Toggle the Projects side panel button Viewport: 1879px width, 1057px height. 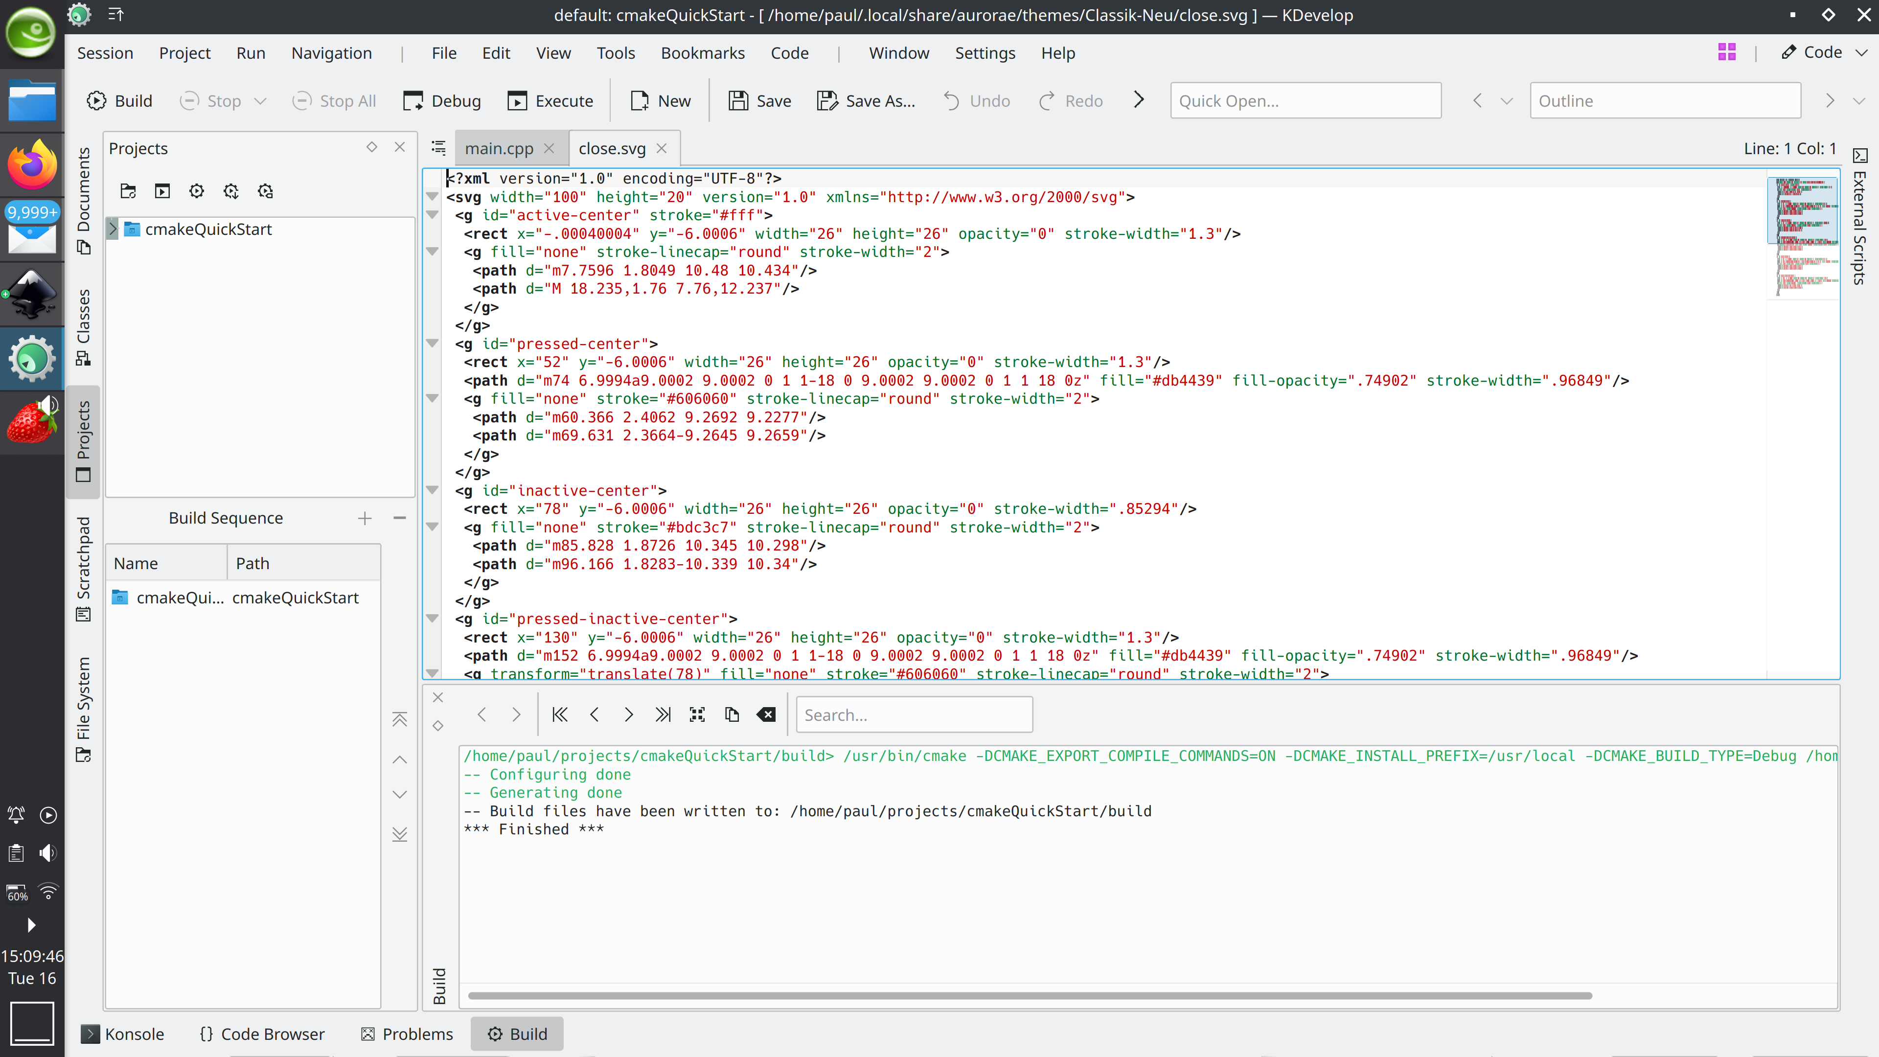[x=83, y=441]
